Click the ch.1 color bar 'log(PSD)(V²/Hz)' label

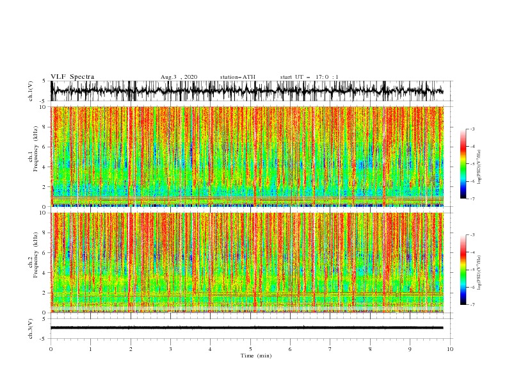(x=479, y=167)
